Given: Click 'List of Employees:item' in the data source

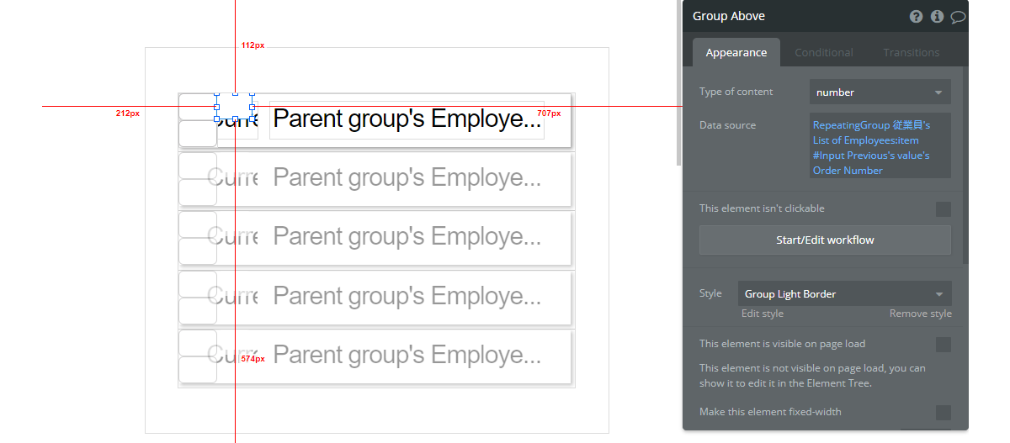Looking at the screenshot, I should click(866, 140).
